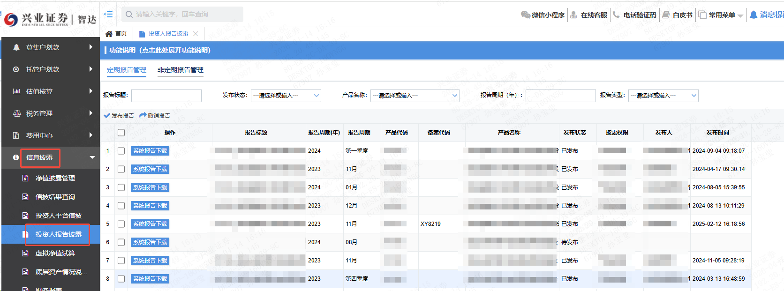Image resolution: width=784 pixels, height=291 pixels.
Task: Expand the 托管户划款 menu arrow
Action: [90, 69]
